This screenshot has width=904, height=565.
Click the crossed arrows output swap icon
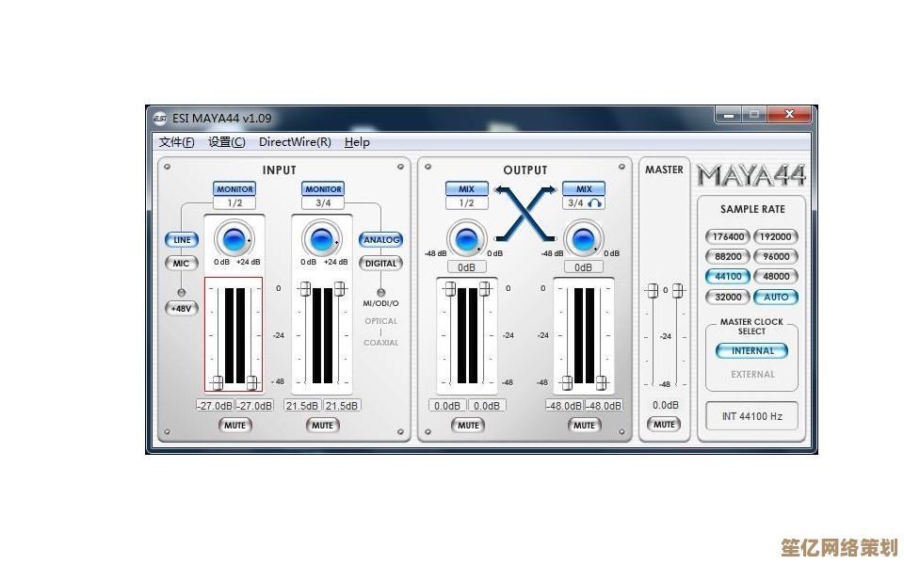coord(525,214)
